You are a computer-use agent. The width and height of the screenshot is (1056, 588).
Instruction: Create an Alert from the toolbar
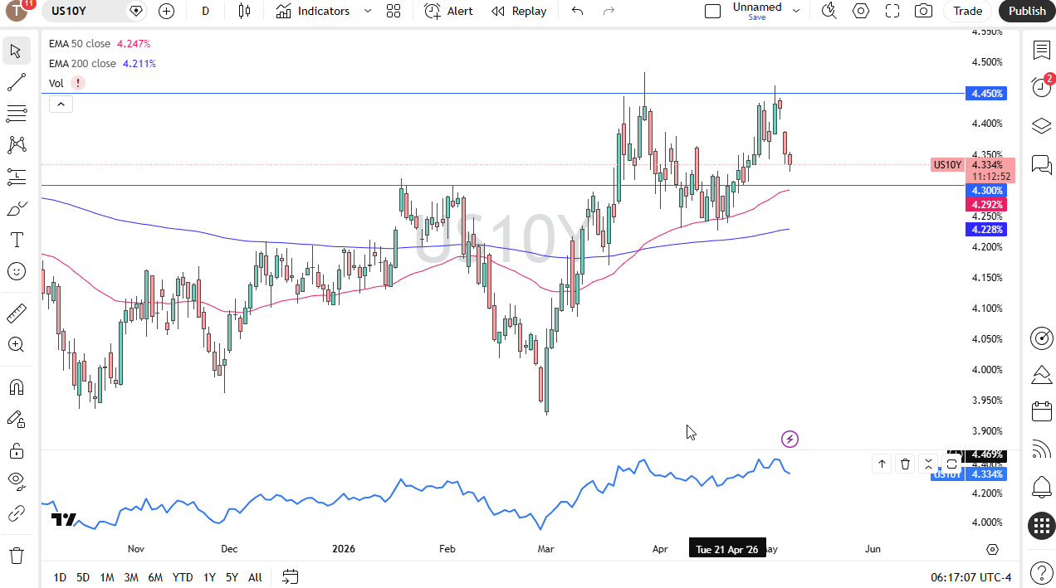click(x=448, y=11)
